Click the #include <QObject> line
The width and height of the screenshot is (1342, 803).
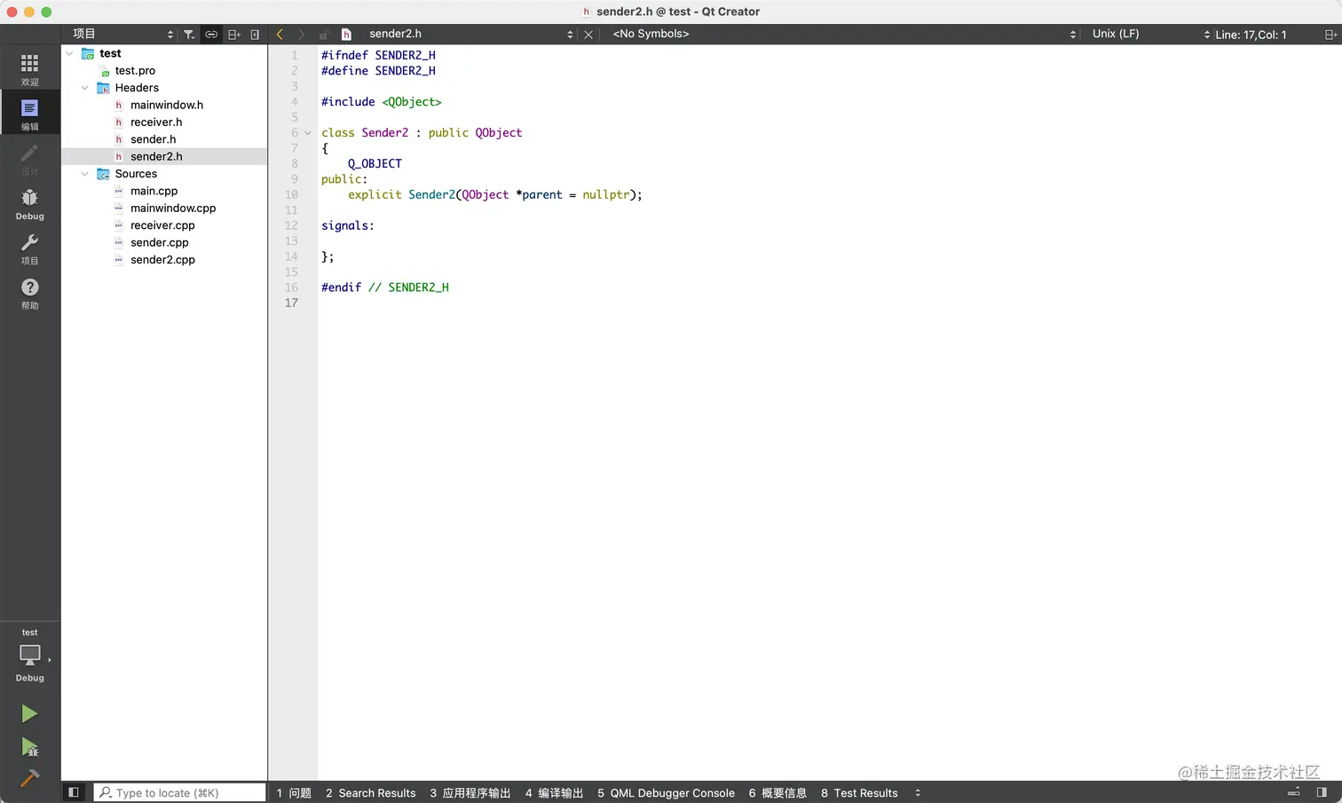(382, 102)
